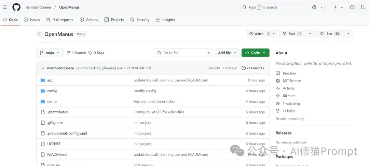Image resolution: width=369 pixels, height=166 pixels.
Task: View 27 Commits history
Action: pos(253,68)
